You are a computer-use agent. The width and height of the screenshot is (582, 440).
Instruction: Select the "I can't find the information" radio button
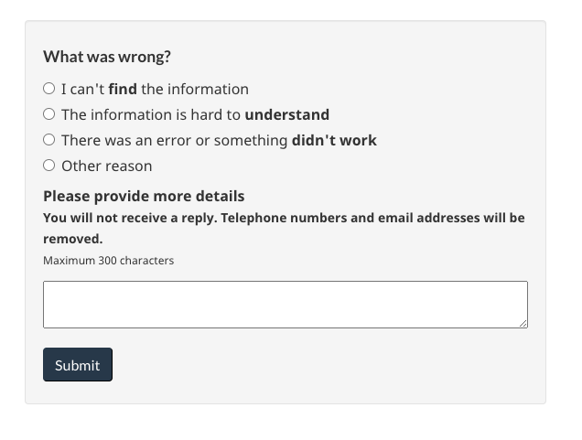click(49, 89)
